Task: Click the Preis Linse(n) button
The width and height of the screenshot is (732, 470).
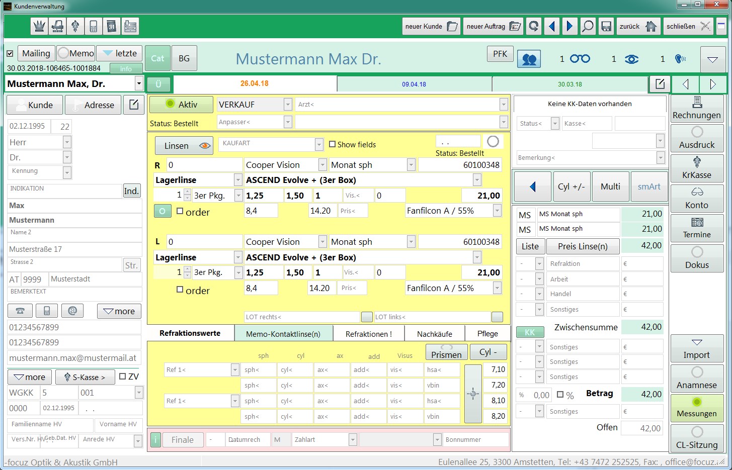Action: click(x=582, y=246)
